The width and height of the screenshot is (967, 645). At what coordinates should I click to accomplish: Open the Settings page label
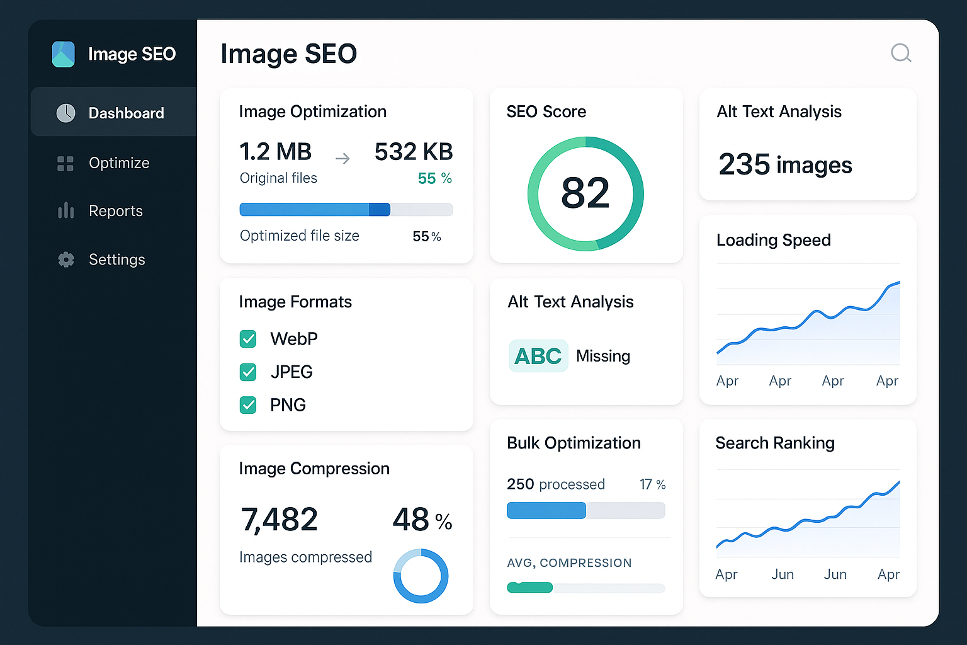[117, 260]
